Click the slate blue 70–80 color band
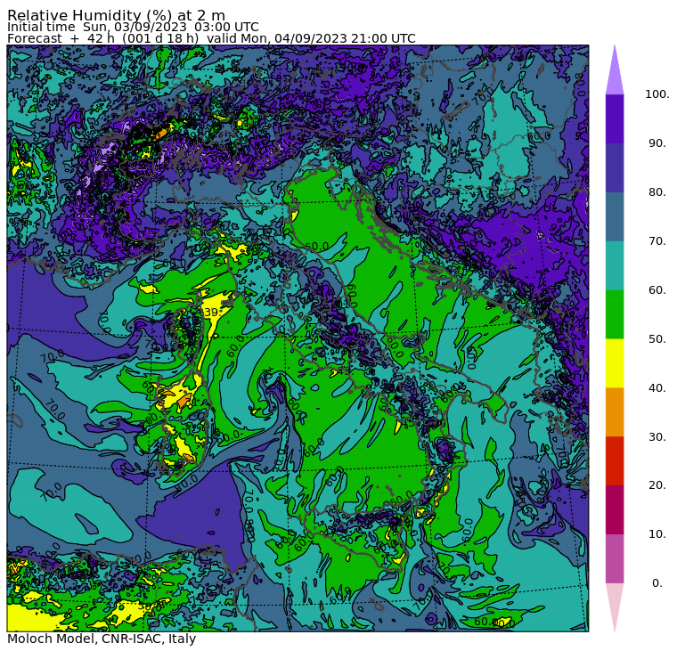The width and height of the screenshot is (677, 651). (615, 216)
